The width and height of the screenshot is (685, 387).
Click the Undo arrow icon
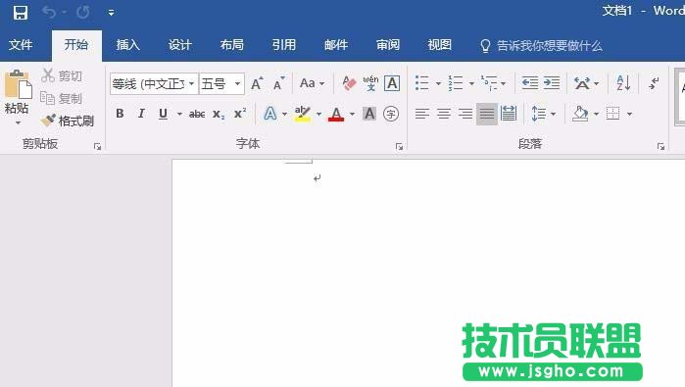(x=49, y=12)
